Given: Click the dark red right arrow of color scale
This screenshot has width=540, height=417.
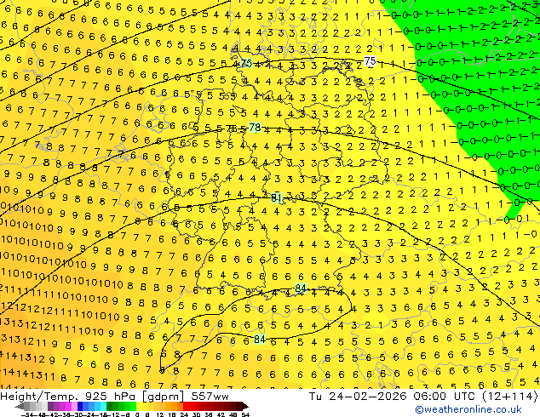Looking at the screenshot, I should click(244, 406).
